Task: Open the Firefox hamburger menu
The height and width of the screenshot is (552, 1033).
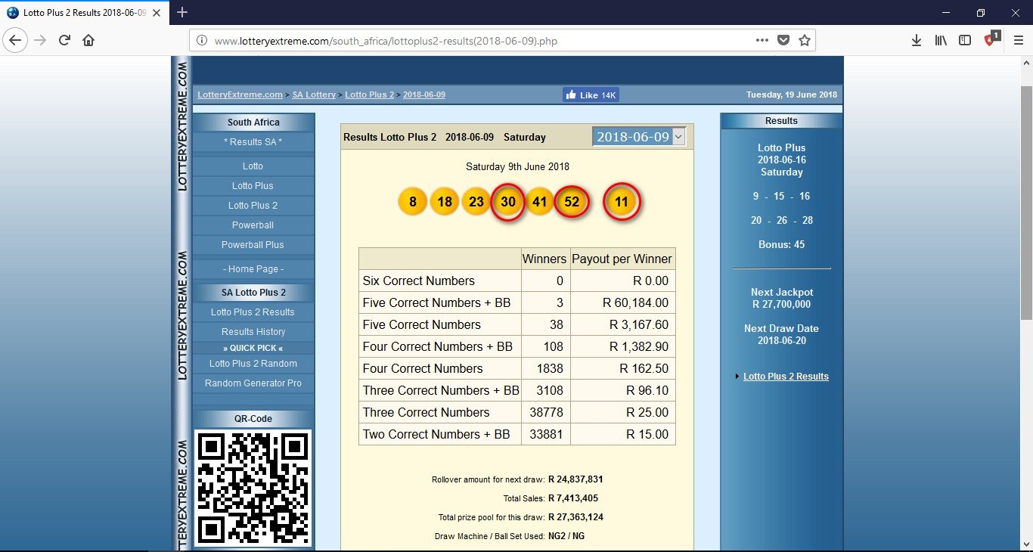Action: click(x=1018, y=40)
